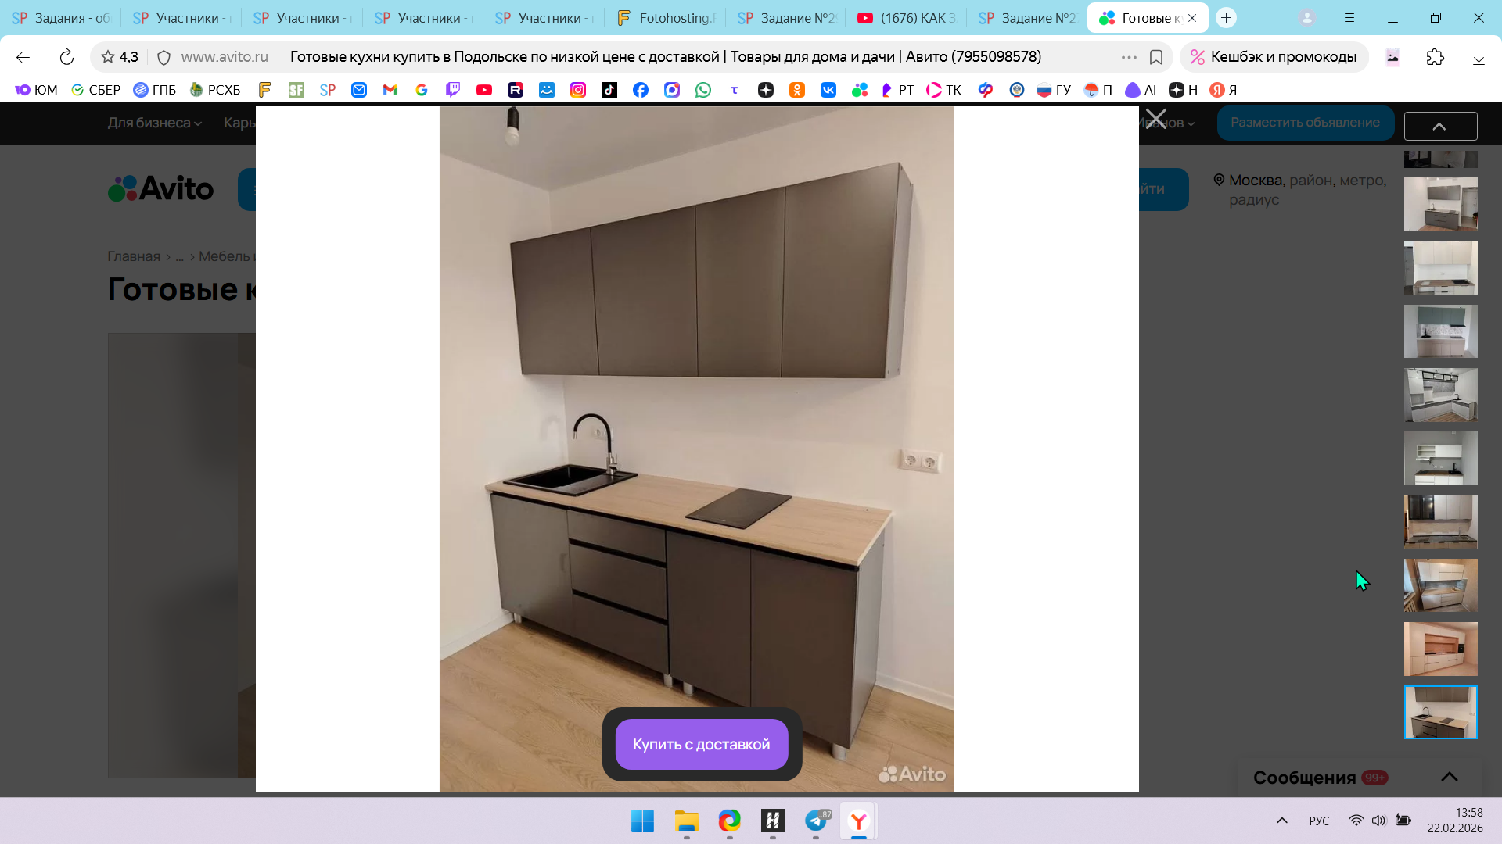Open the browser extensions puzzle icon

[1435, 57]
